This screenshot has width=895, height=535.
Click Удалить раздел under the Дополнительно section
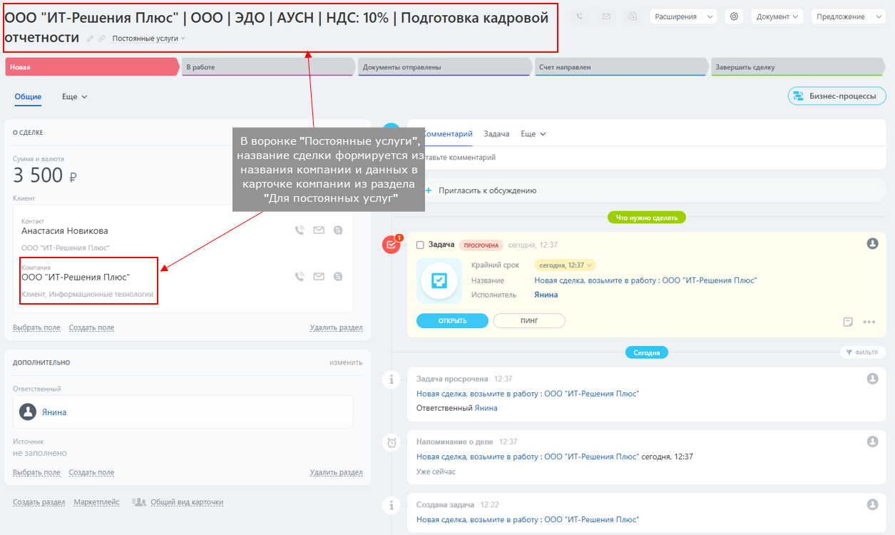(x=336, y=472)
